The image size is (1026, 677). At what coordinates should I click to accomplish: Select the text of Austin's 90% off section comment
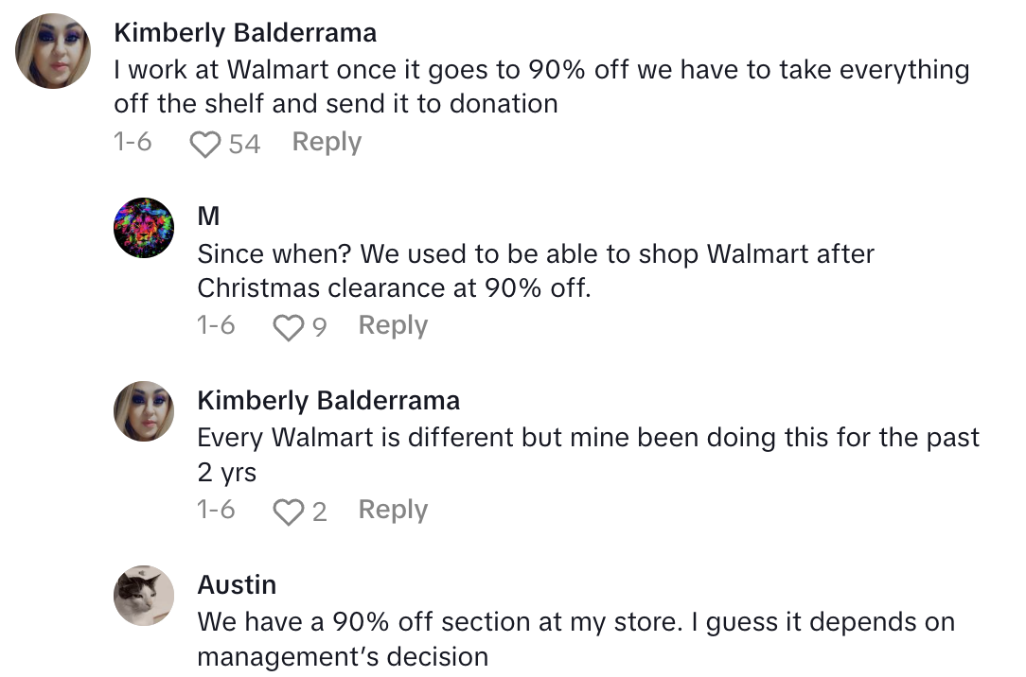pos(575,638)
